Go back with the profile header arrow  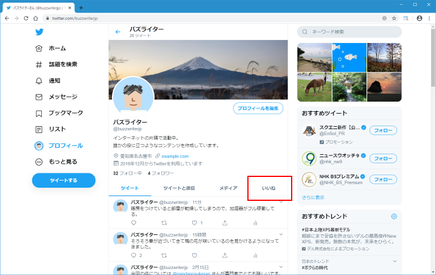coord(118,32)
